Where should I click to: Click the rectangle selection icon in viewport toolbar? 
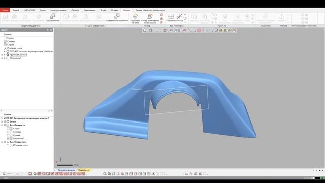194,30
